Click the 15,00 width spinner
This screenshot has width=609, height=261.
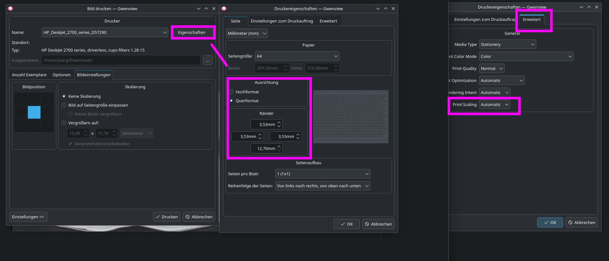pos(78,133)
